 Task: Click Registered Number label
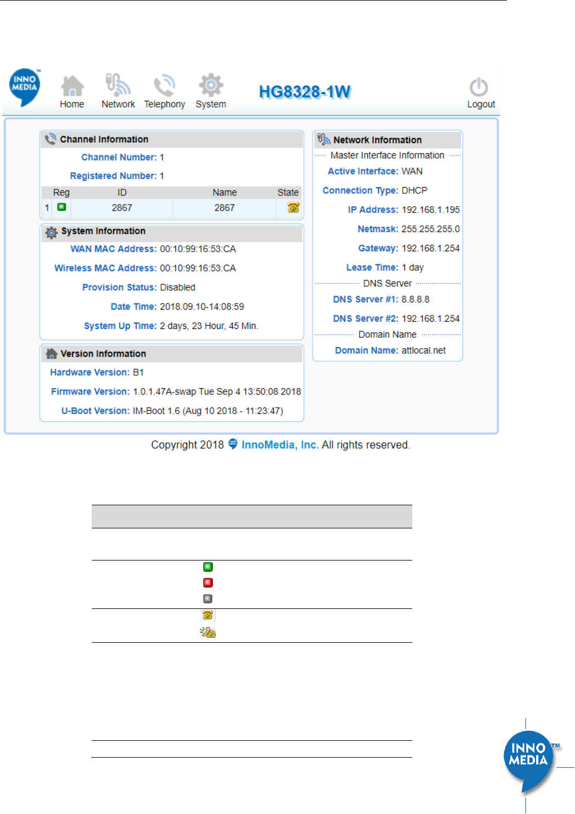(x=113, y=176)
